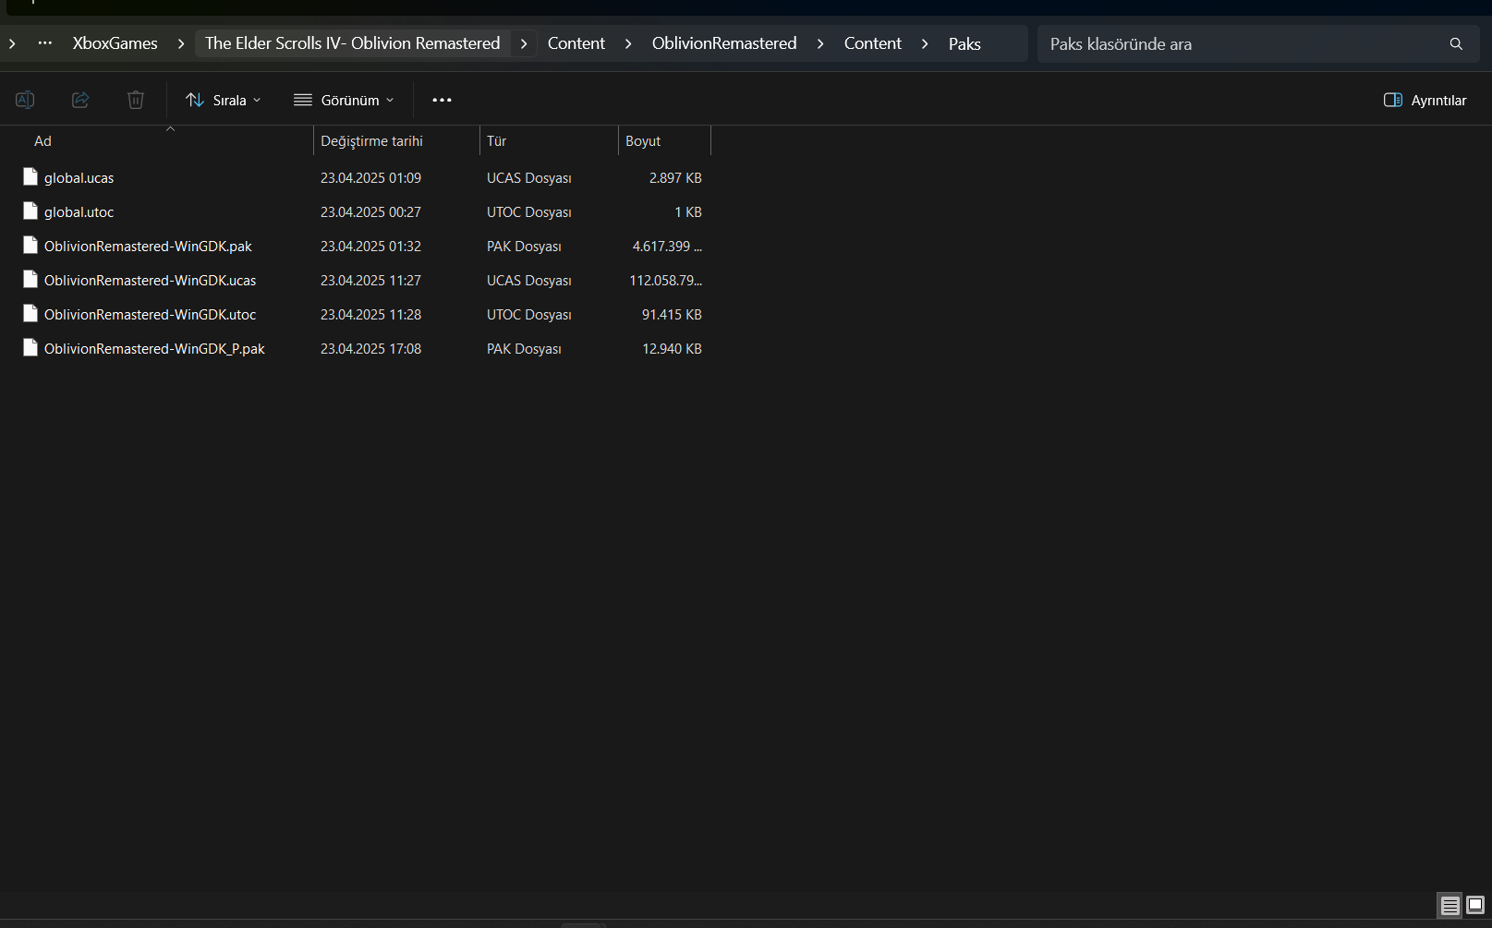
Task: Click the file icon of global.ucas
Action: click(30, 177)
